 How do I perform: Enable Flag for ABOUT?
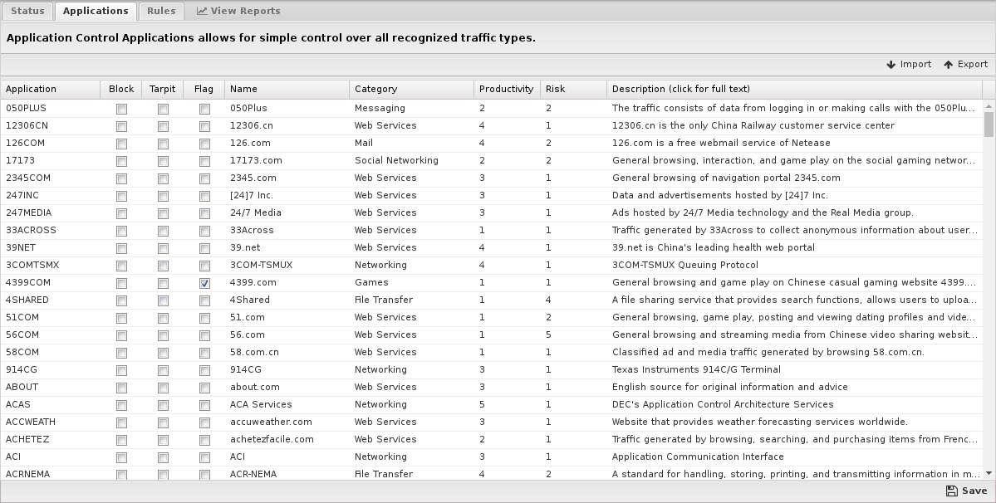click(204, 388)
